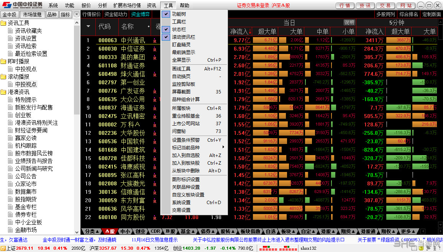The image size is (443, 252).
Task: Open the 扩展市场行情 menu
Action: (x=127, y=5)
